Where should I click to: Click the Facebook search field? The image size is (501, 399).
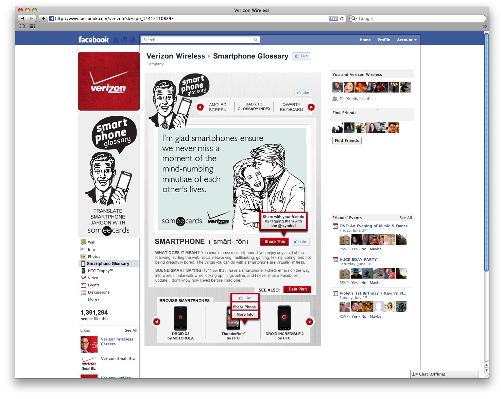click(197, 40)
